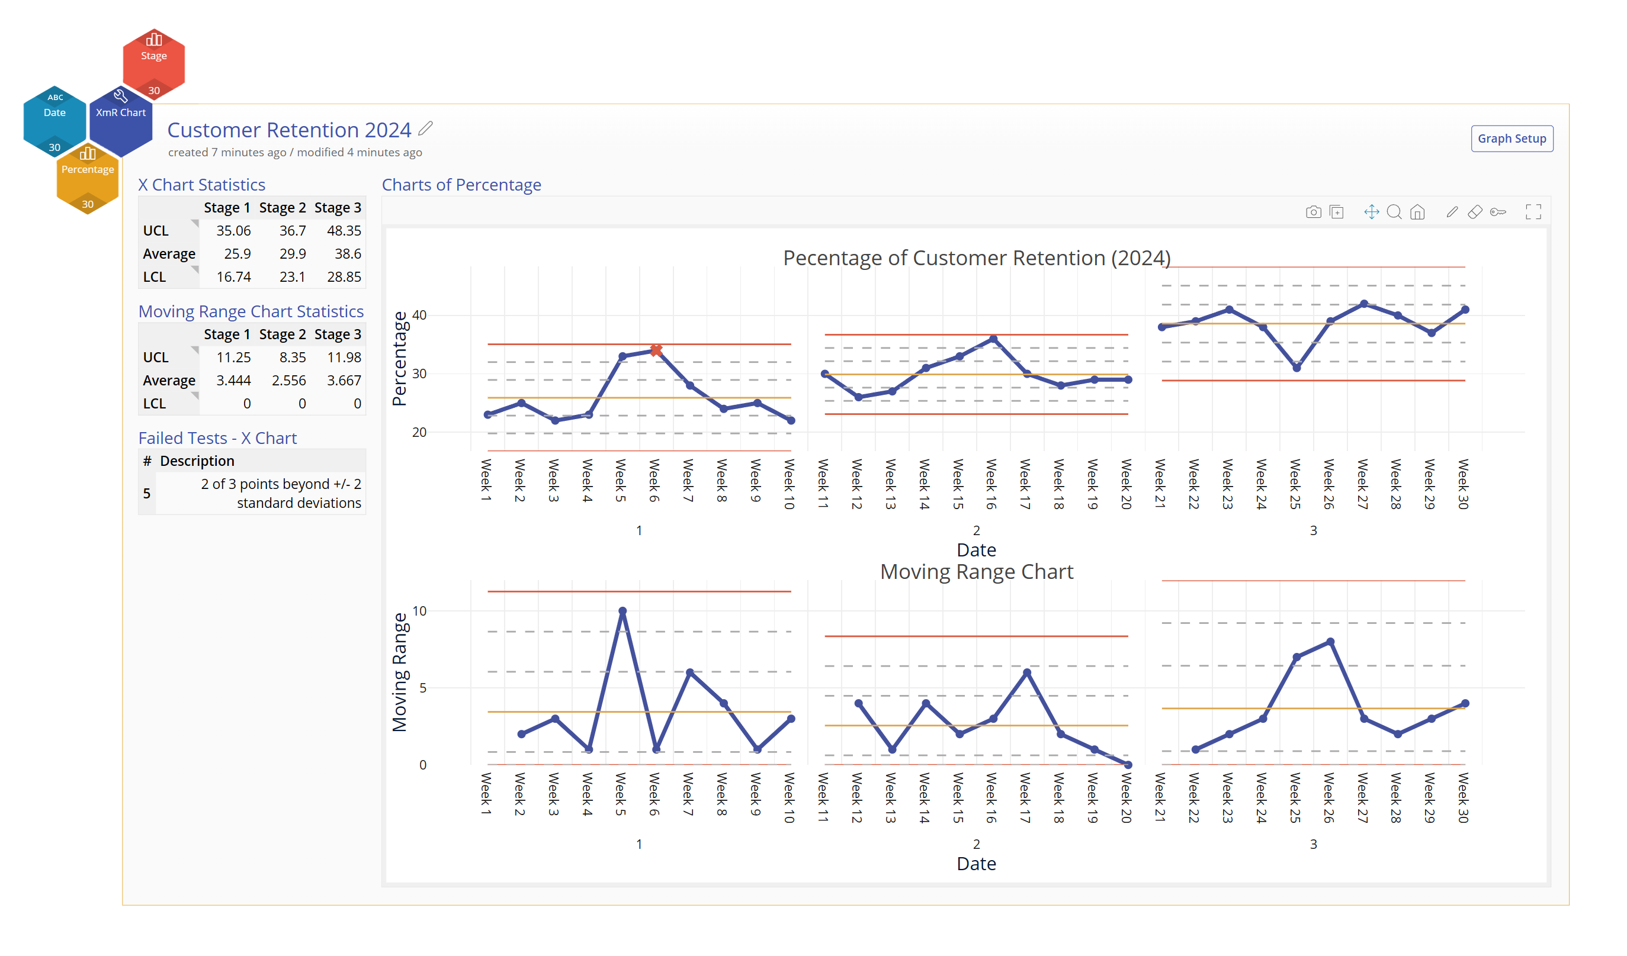
Task: Select the blue Date hexagon
Action: [55, 121]
